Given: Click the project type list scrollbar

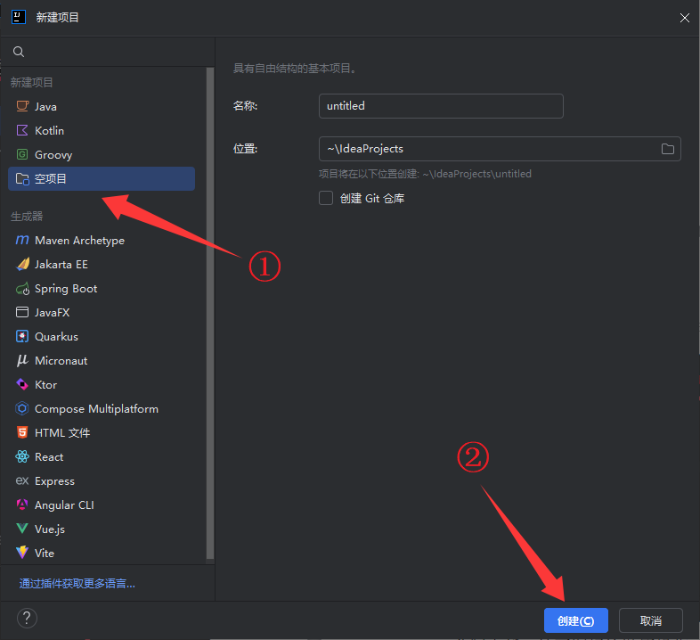Looking at the screenshot, I should [210, 313].
